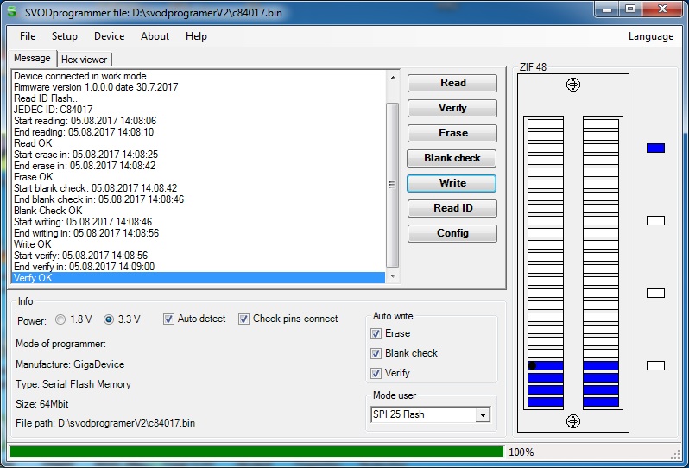Open the Device menu

click(x=109, y=36)
